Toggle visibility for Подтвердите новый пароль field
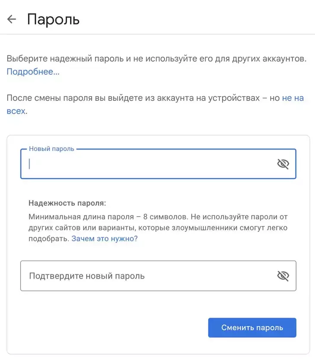 pos(283,276)
